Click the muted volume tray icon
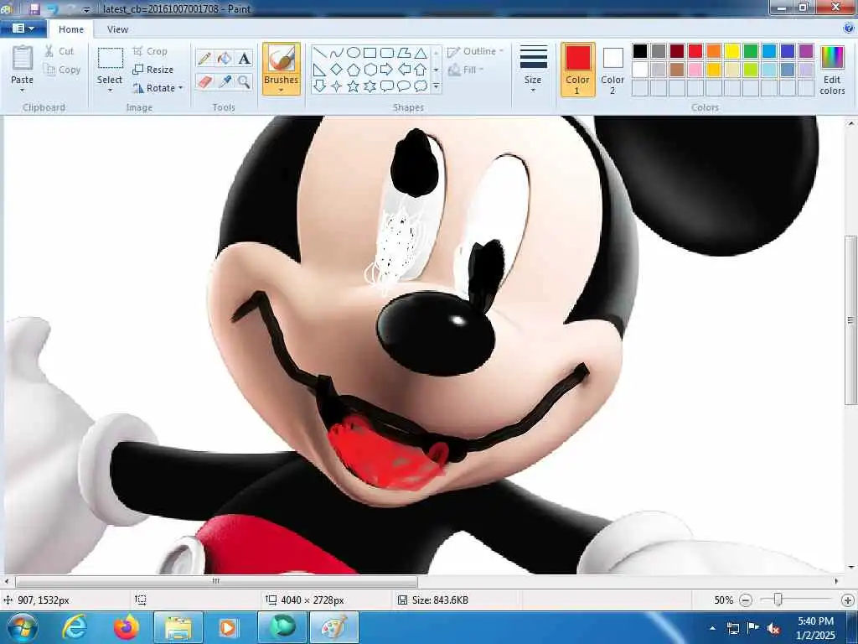858x644 pixels. [x=773, y=629]
